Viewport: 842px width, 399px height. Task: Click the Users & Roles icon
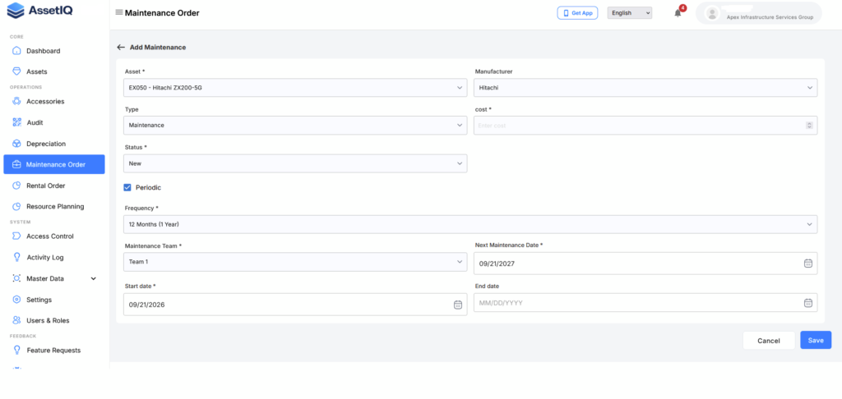click(x=16, y=320)
